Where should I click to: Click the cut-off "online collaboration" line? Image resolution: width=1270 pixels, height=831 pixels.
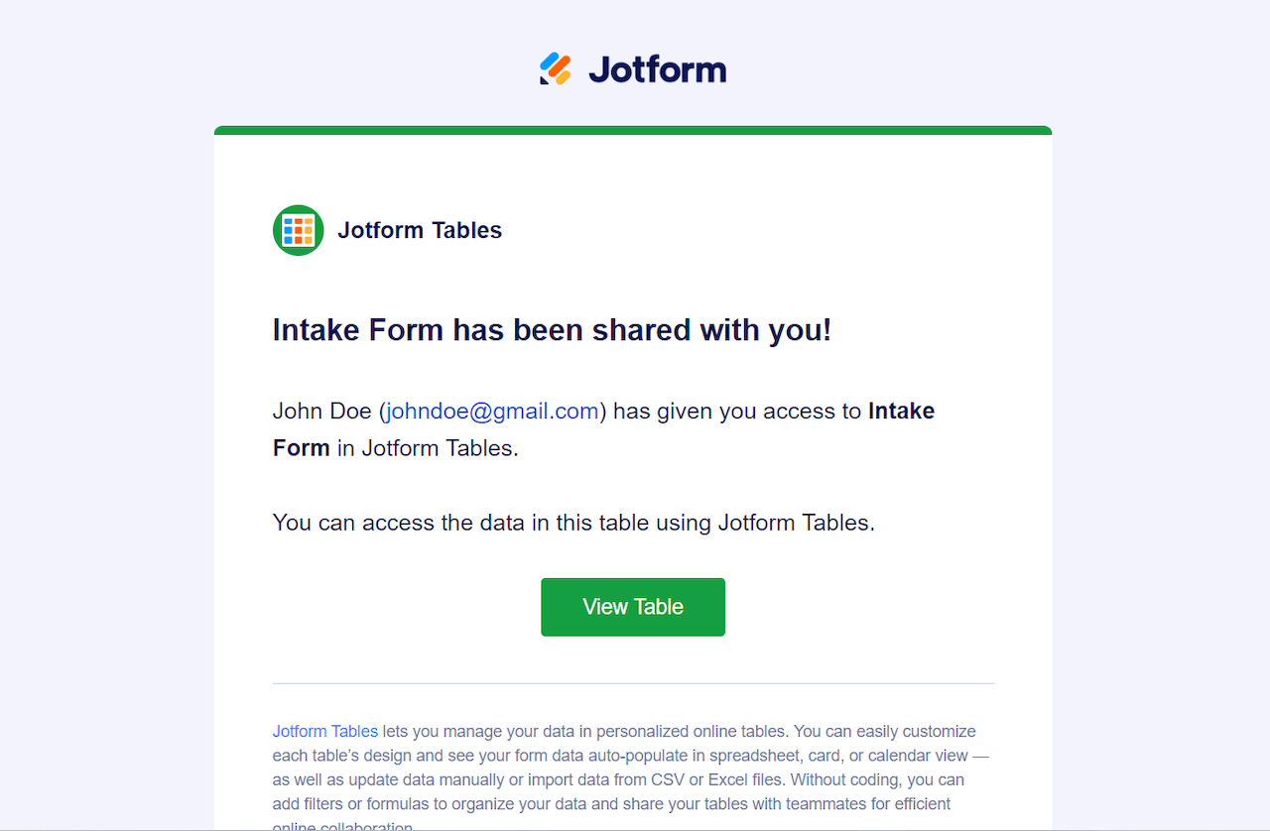point(343,826)
